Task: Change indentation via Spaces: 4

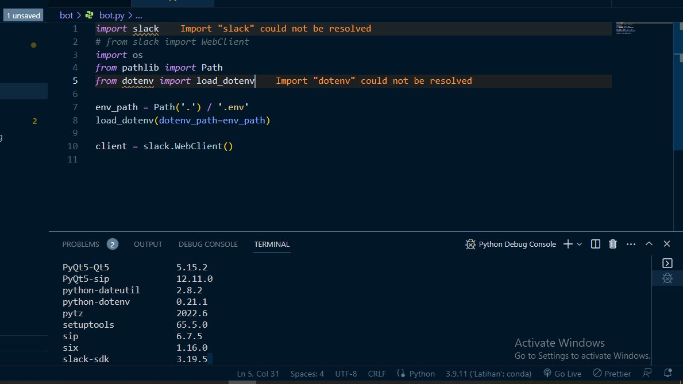Action: click(307, 374)
